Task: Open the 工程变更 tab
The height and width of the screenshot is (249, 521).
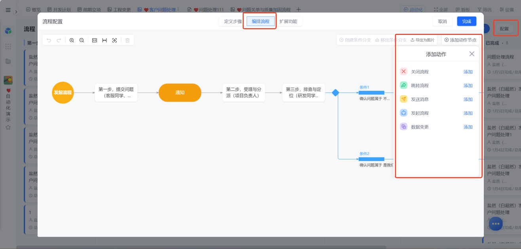Action: coord(119,10)
